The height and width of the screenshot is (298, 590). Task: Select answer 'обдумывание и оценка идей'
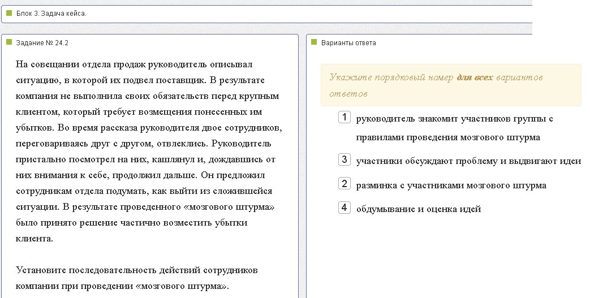click(x=419, y=209)
